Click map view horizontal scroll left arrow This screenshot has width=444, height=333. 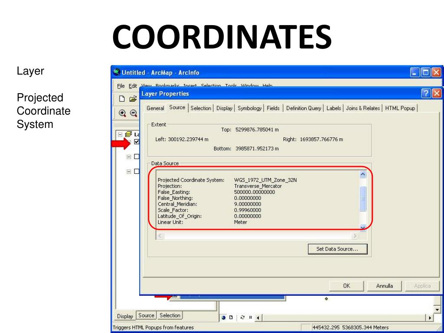pos(258,318)
